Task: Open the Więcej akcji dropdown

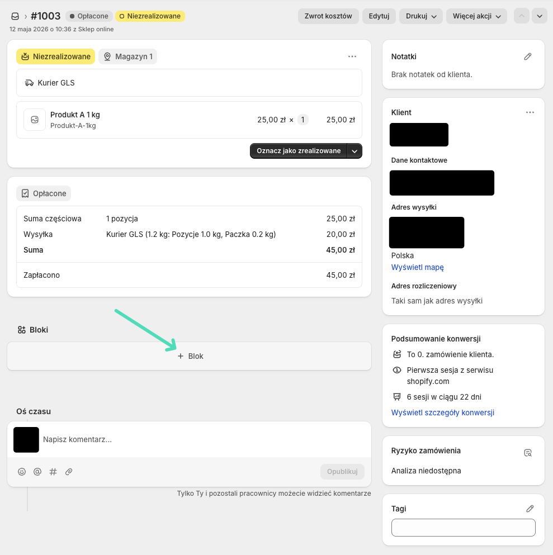Action: (476, 16)
